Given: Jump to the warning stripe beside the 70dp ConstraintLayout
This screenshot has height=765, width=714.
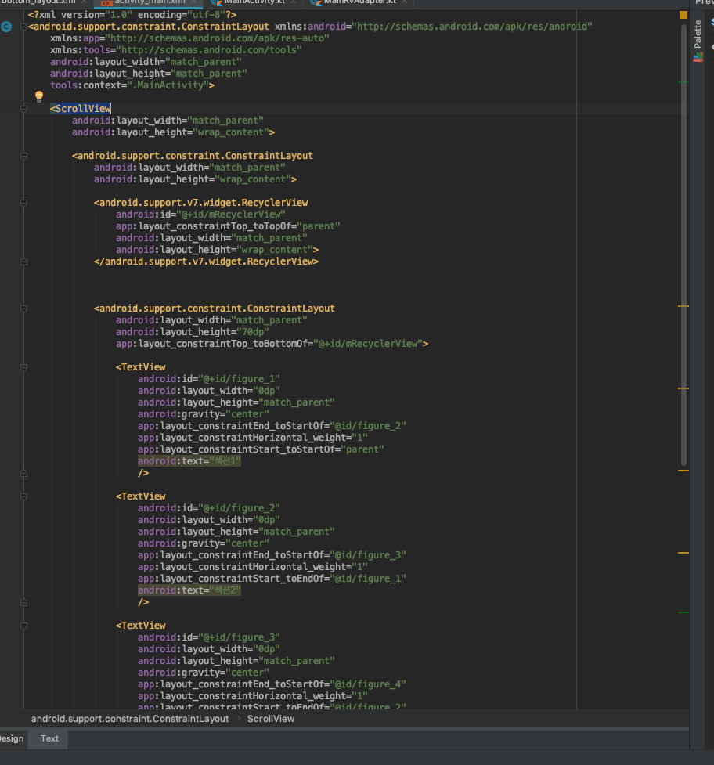Looking at the screenshot, I should click(x=683, y=306).
